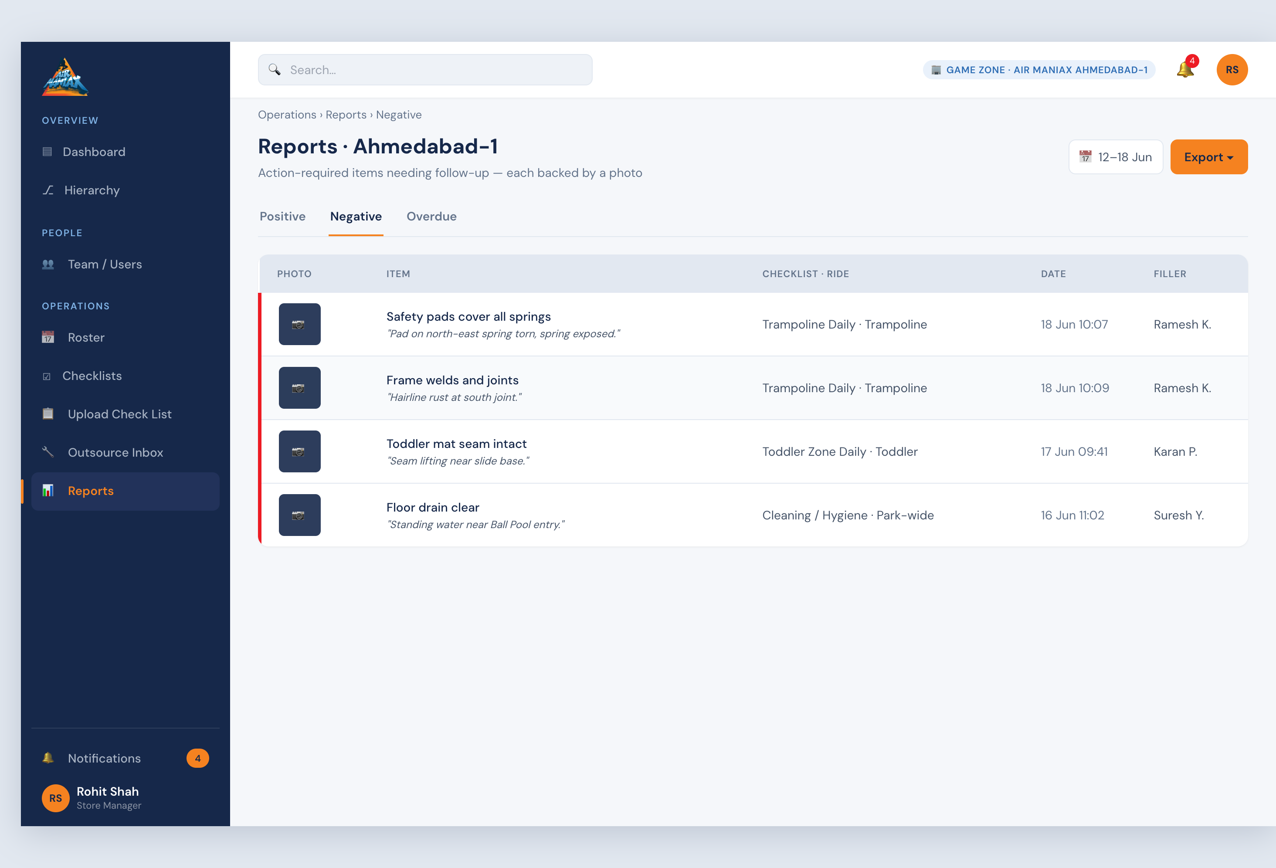Viewport: 1276px width, 868px height.
Task: Open Notifications in the sidebar
Action: tap(125, 758)
